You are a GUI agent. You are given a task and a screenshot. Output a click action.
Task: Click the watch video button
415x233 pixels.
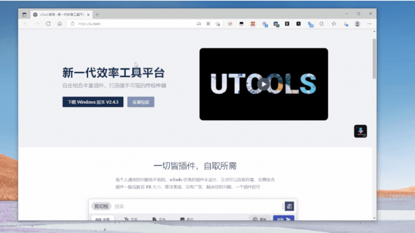(x=141, y=102)
